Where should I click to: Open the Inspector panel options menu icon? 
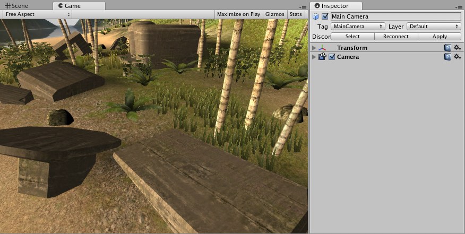pos(458,7)
